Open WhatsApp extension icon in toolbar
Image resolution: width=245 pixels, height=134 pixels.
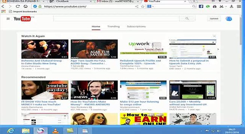[x=208, y=6]
